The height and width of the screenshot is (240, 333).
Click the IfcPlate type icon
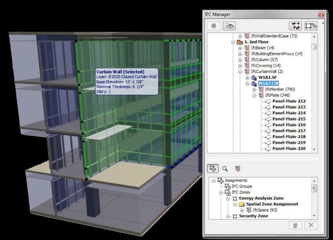point(261,95)
